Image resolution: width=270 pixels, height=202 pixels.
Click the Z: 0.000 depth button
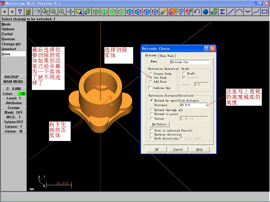click(x=14, y=89)
